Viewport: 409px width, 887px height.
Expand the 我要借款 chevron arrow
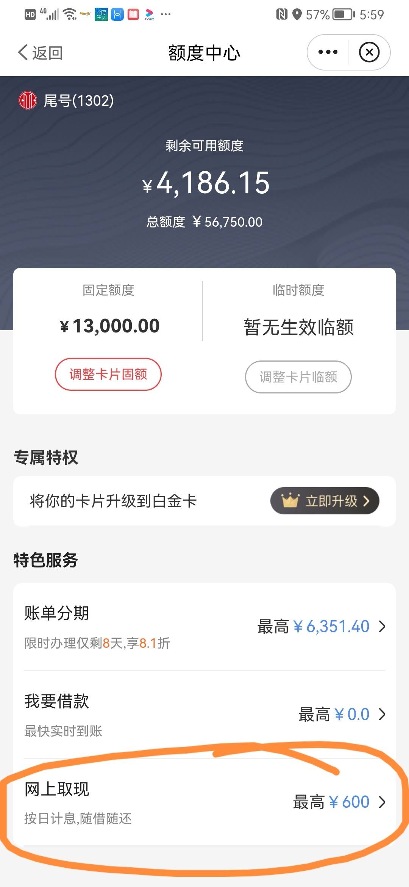pyautogui.click(x=382, y=715)
